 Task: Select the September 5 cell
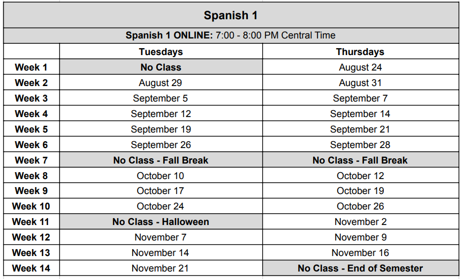pyautogui.click(x=161, y=98)
